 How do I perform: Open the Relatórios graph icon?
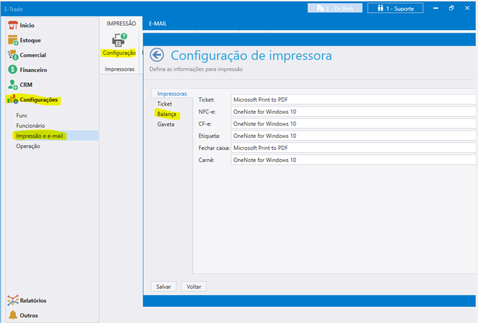point(13,301)
